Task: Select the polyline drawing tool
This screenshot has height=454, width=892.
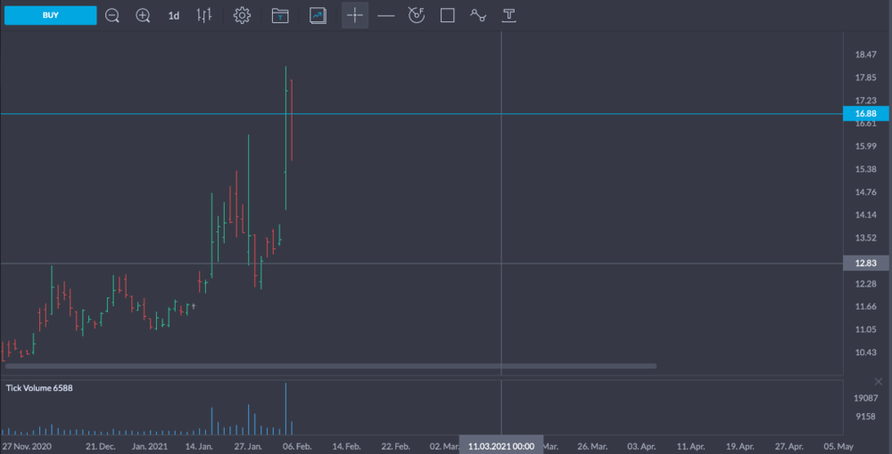Action: point(478,16)
